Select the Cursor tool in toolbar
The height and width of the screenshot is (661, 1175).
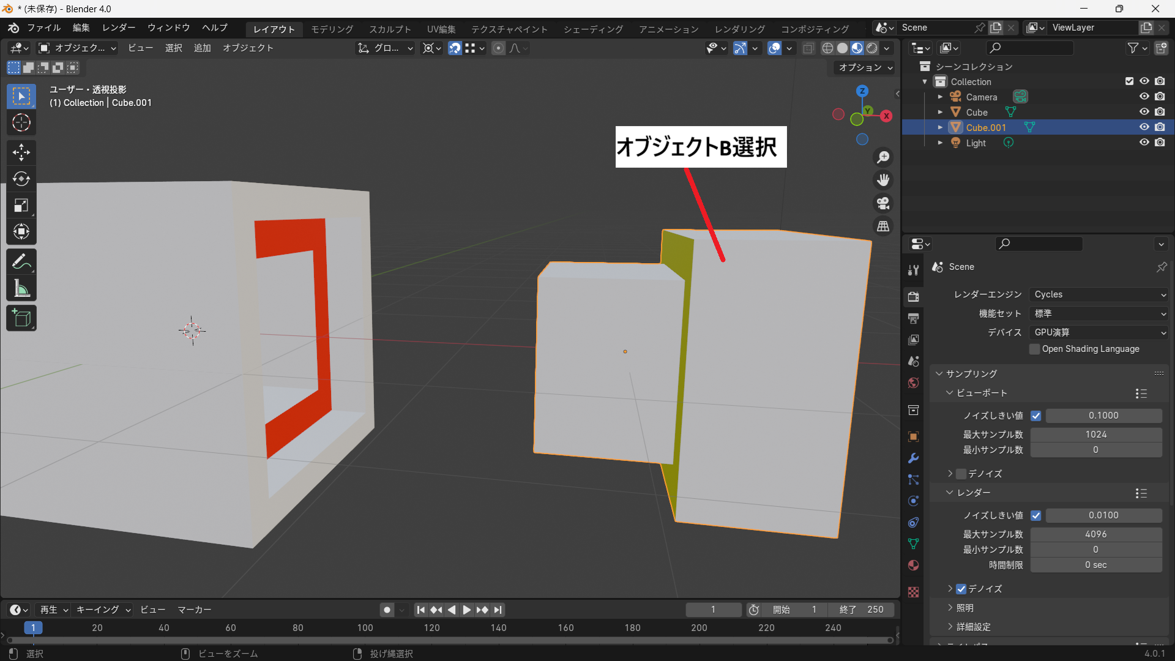(21, 123)
